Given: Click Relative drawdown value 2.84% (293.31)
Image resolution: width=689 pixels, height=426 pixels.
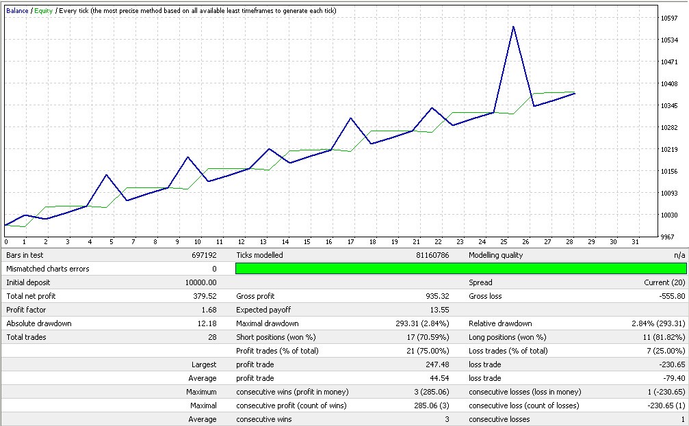Looking at the screenshot, I should (x=658, y=323).
